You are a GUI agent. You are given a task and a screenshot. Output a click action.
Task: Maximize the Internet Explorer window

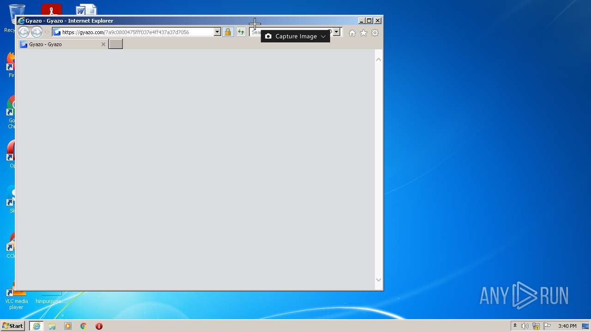(369, 21)
